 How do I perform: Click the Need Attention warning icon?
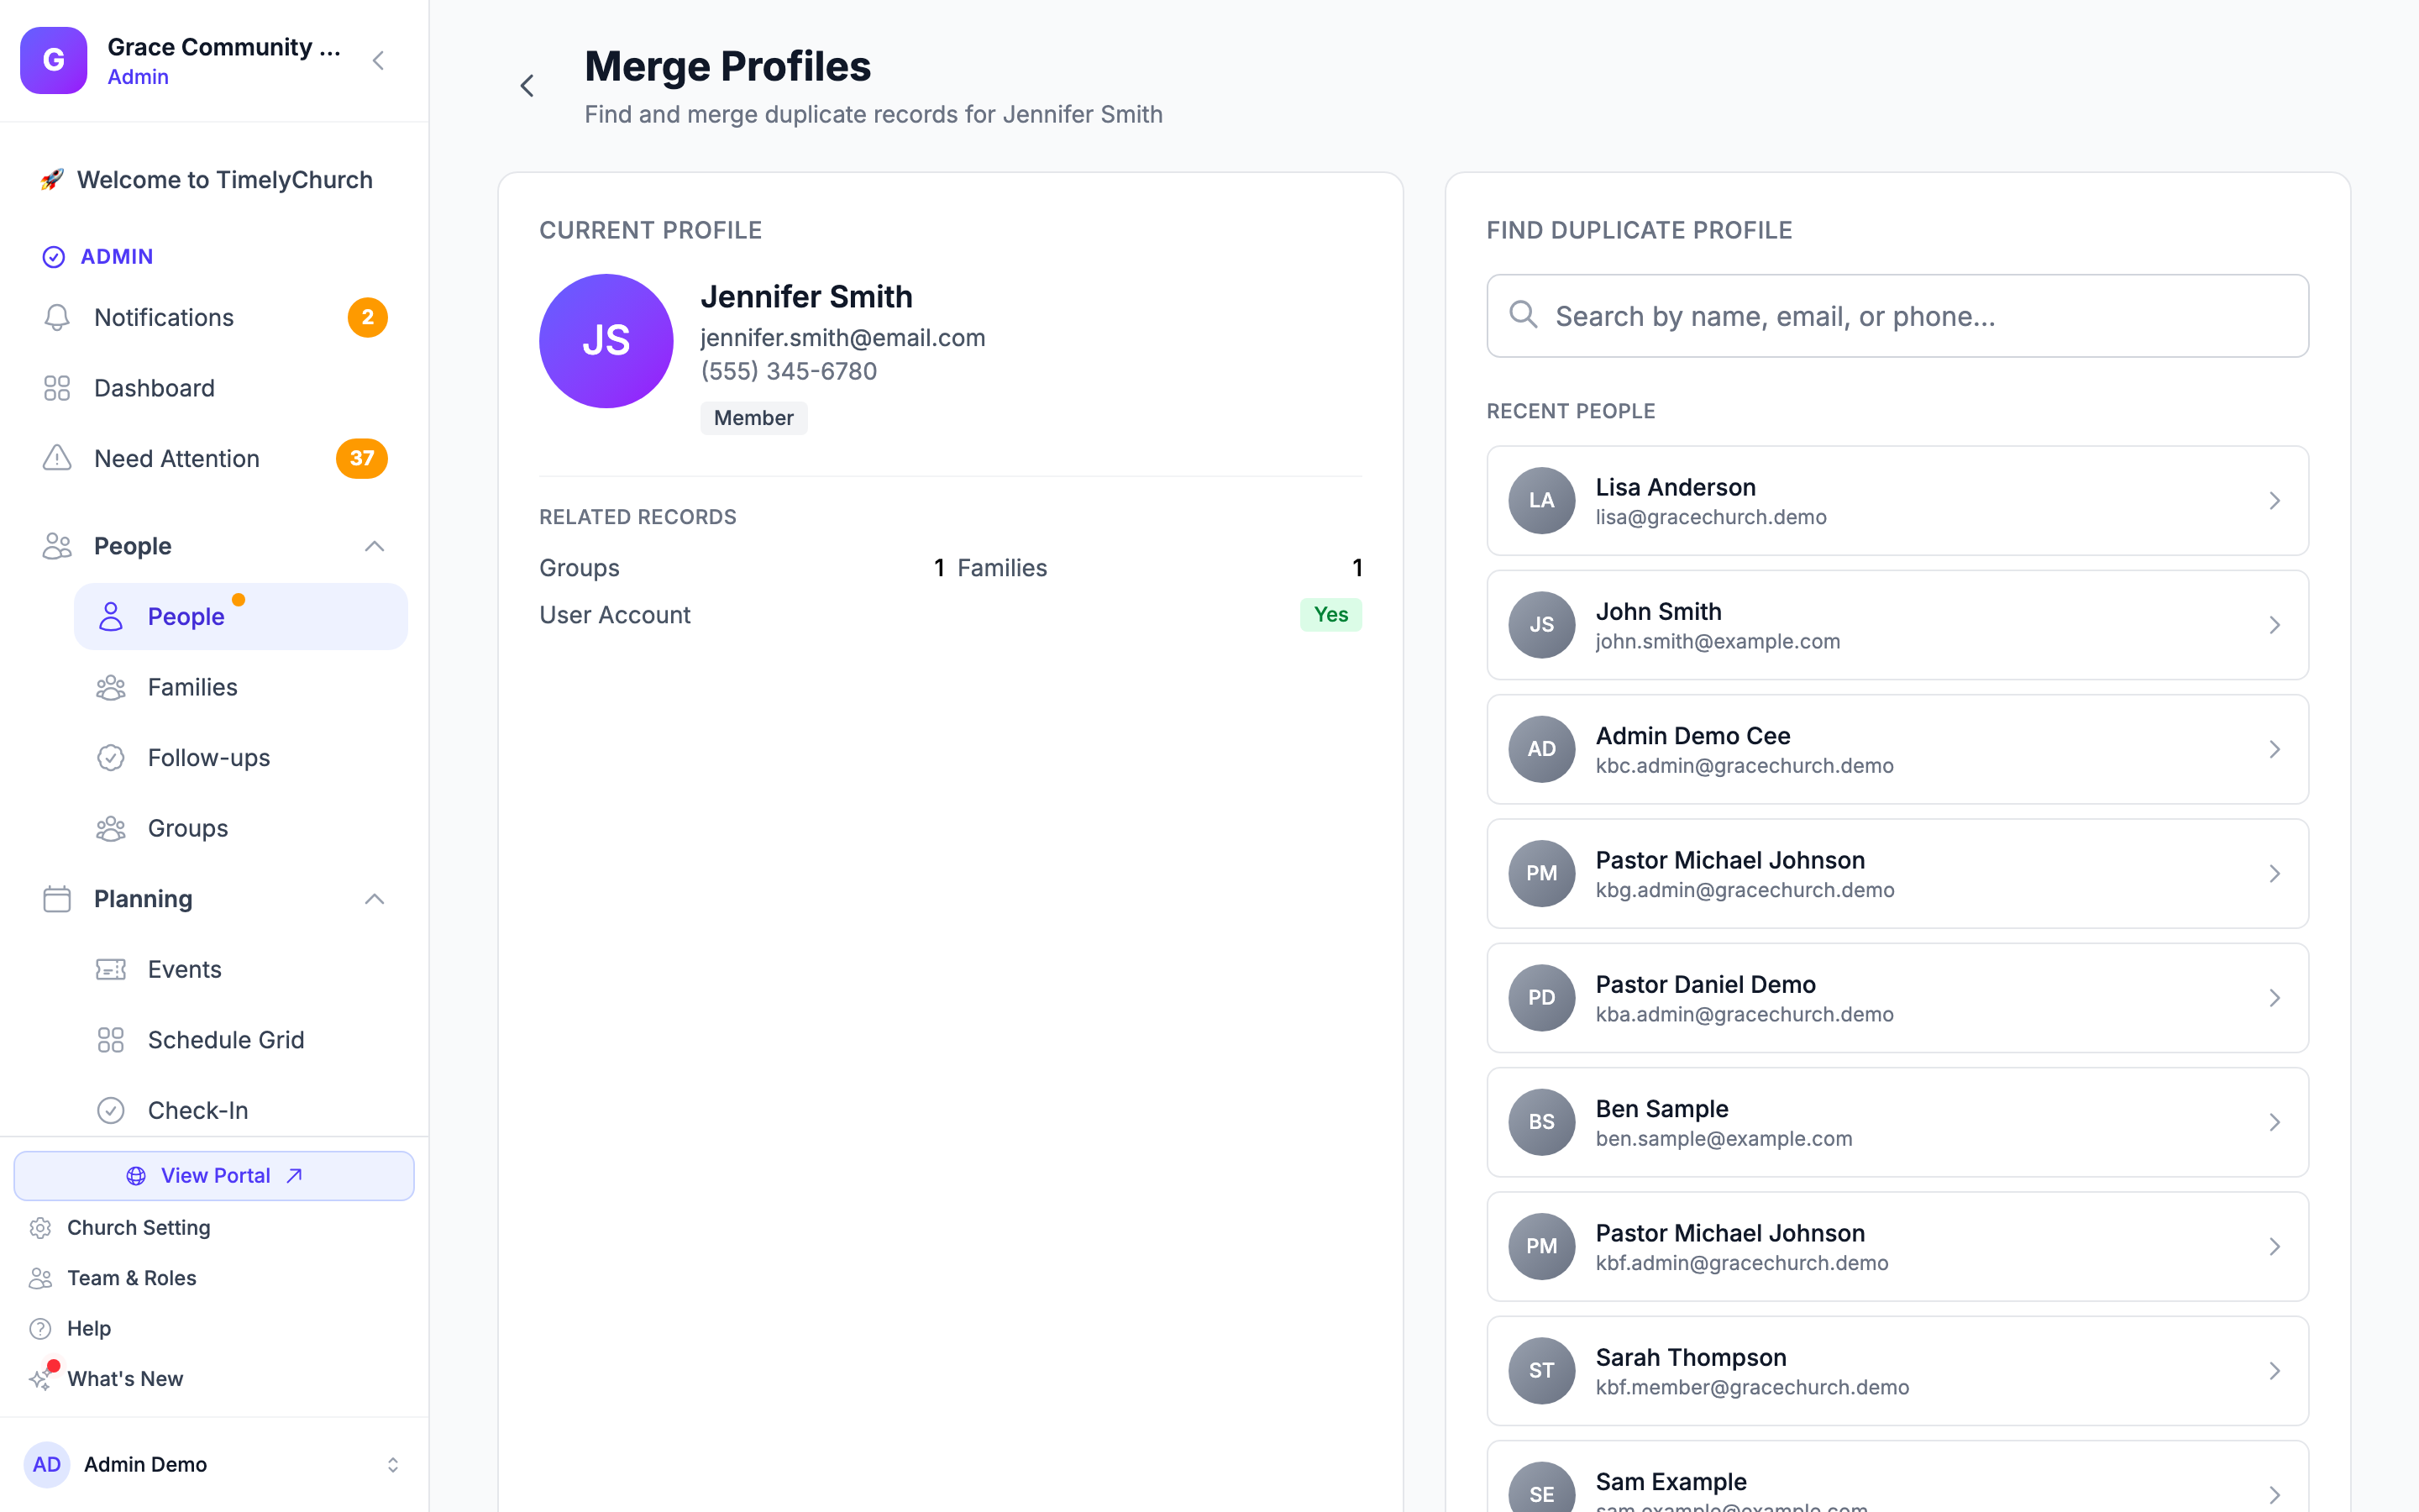click(57, 458)
